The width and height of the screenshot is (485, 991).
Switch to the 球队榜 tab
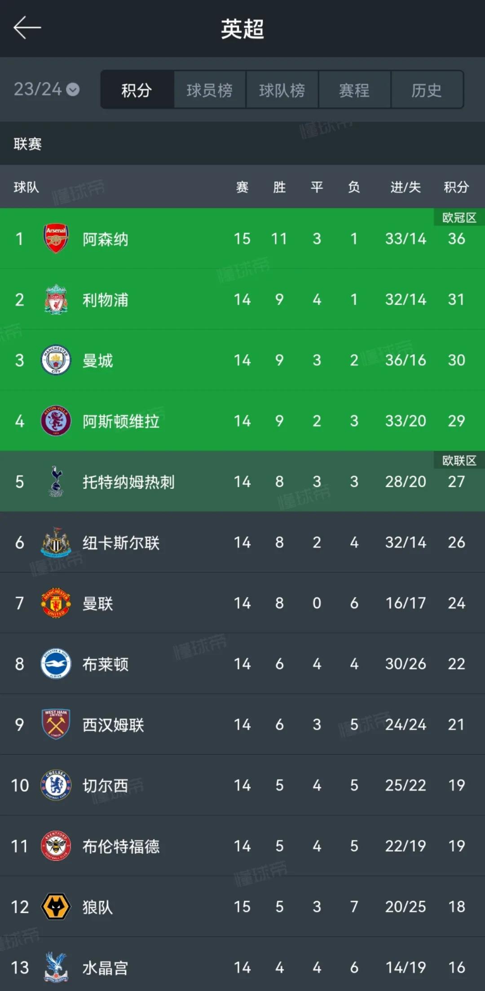coord(282,90)
